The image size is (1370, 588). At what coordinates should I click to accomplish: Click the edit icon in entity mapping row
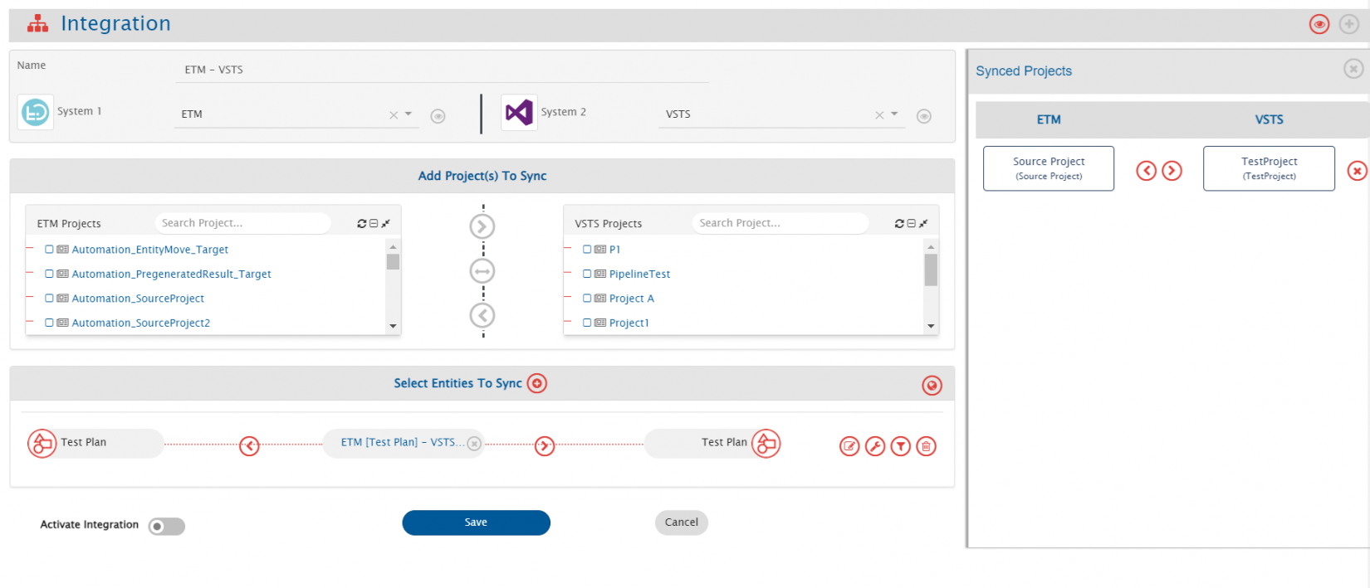coord(849,446)
